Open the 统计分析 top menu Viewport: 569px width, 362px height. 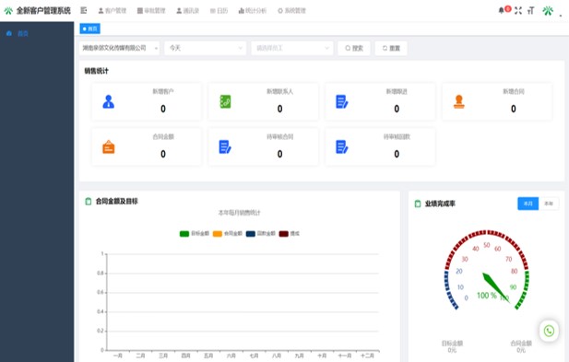tap(253, 11)
